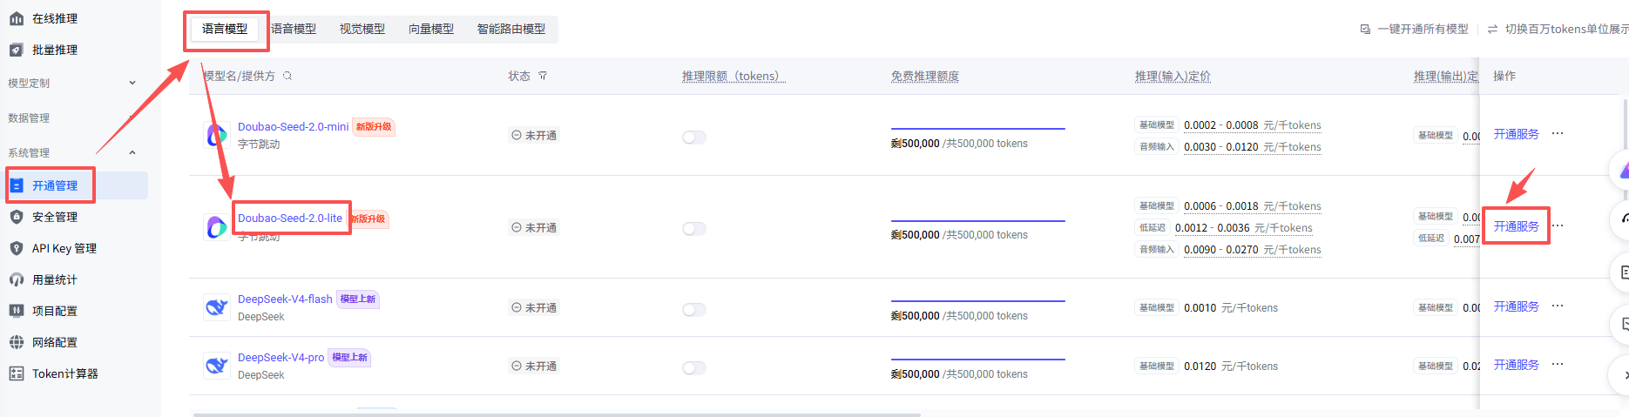Click the 操作 column header
Image resolution: width=1629 pixels, height=417 pixels.
pyautogui.click(x=1504, y=77)
